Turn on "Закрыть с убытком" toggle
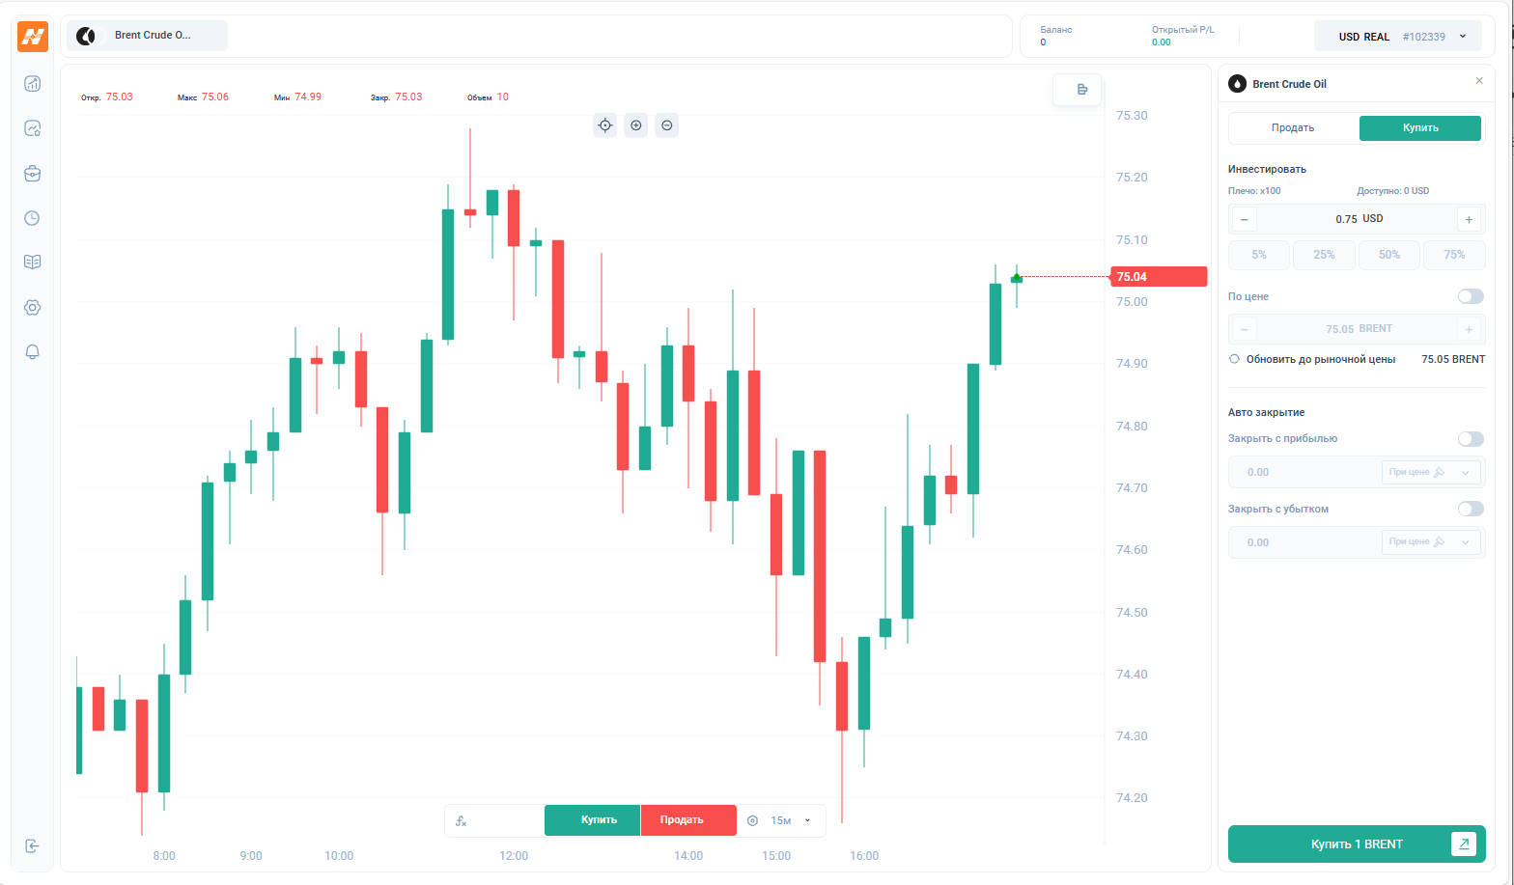The width and height of the screenshot is (1514, 885). click(1471, 509)
